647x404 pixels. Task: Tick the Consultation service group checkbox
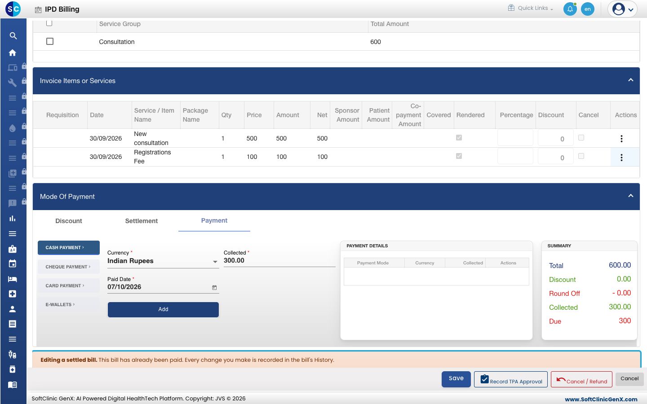(50, 41)
